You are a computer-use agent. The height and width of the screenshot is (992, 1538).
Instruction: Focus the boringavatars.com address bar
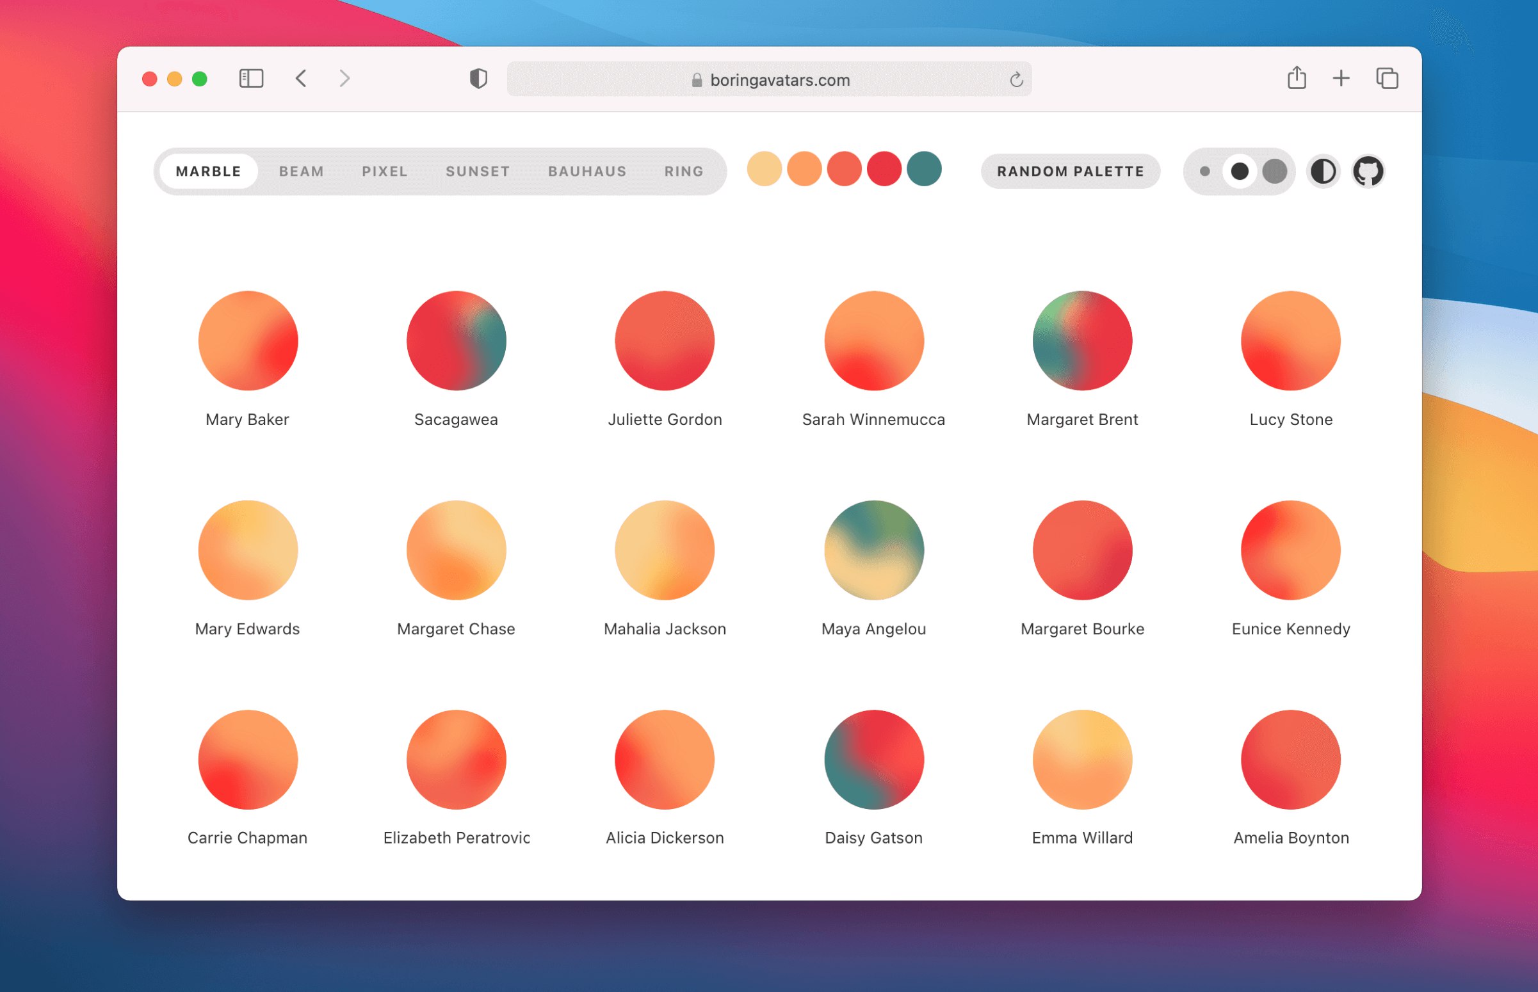[768, 79]
